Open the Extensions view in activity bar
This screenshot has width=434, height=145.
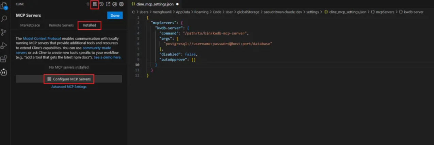[4, 59]
